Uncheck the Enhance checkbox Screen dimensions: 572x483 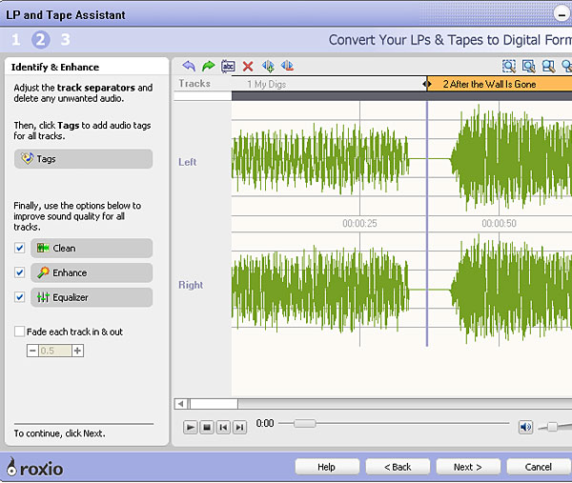tap(20, 272)
